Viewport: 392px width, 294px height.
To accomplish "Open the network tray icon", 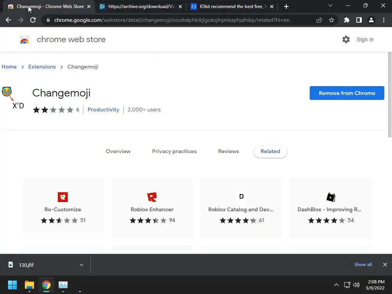I will pyautogui.click(x=347, y=285).
